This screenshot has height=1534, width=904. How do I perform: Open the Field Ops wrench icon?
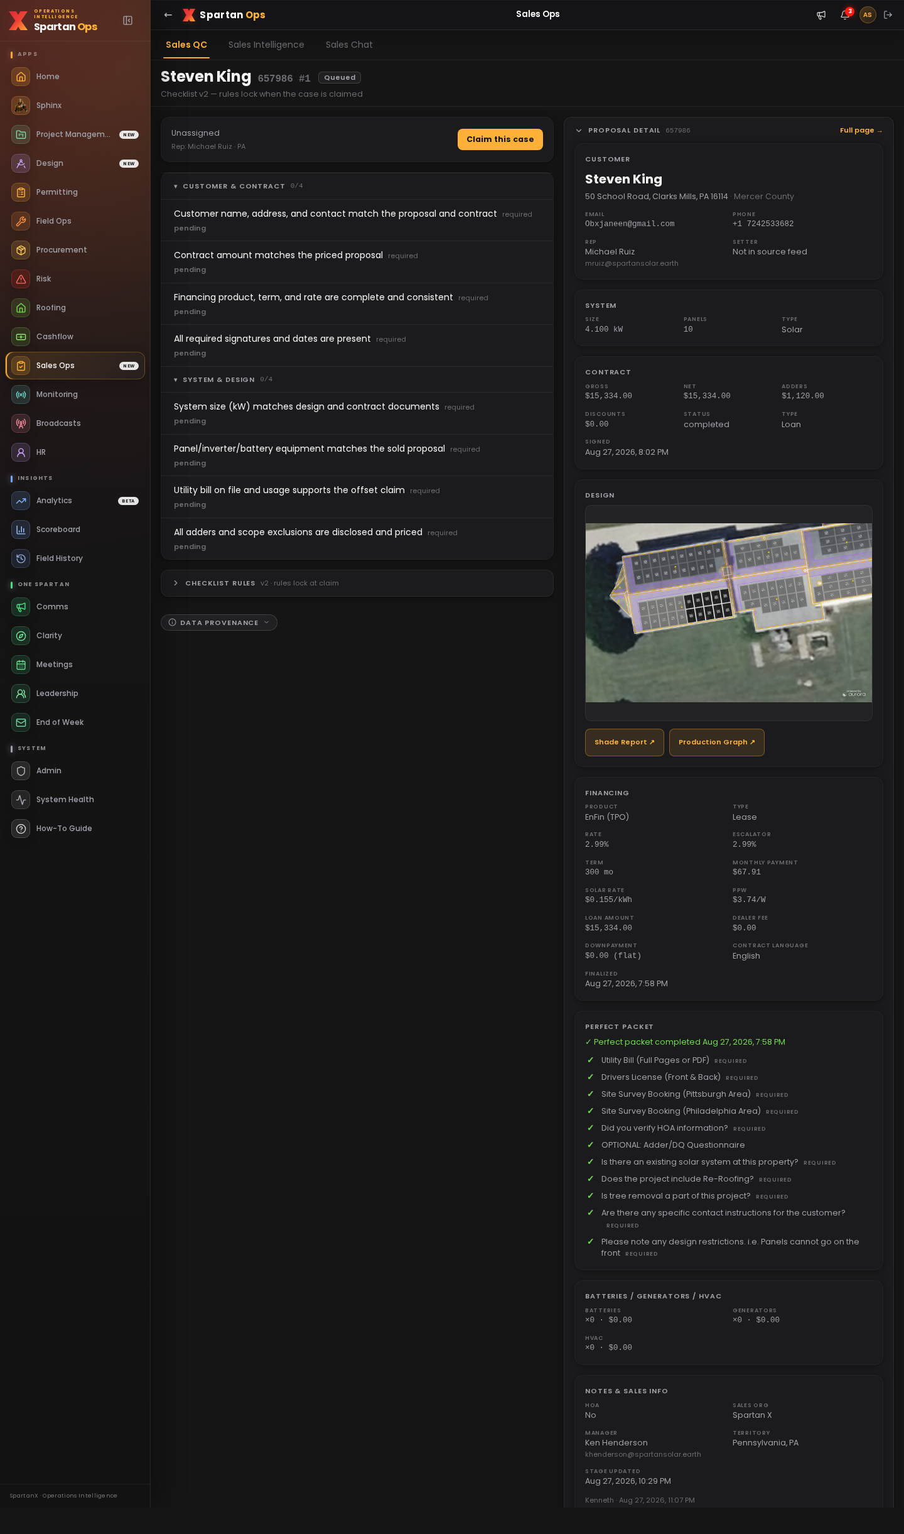(21, 221)
